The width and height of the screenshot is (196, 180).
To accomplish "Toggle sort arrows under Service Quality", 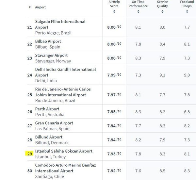I will point(162,12).
